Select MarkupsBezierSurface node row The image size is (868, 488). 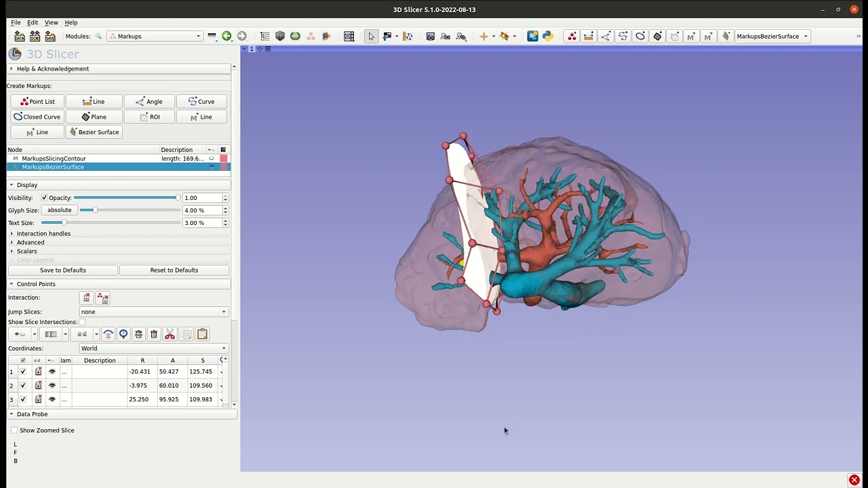click(119, 167)
